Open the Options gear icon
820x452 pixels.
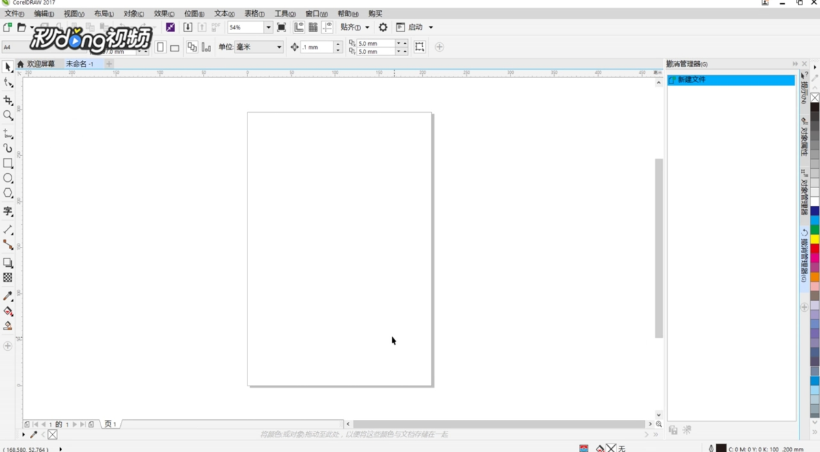click(383, 27)
